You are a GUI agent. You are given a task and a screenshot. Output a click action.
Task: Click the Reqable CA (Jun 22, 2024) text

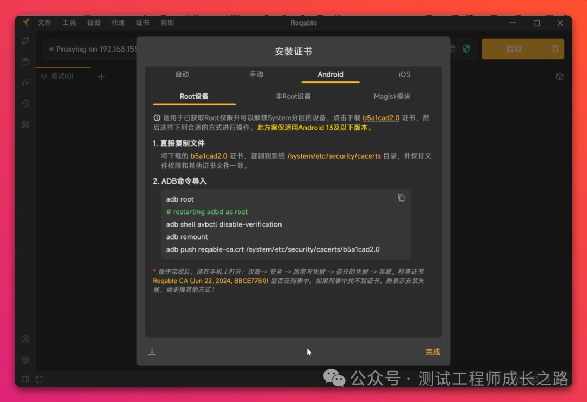[210, 281]
